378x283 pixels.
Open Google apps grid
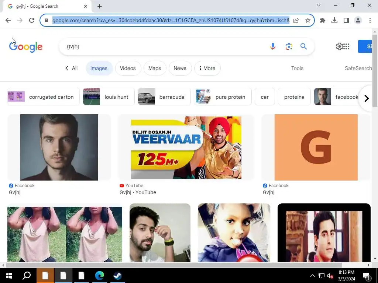(x=346, y=46)
